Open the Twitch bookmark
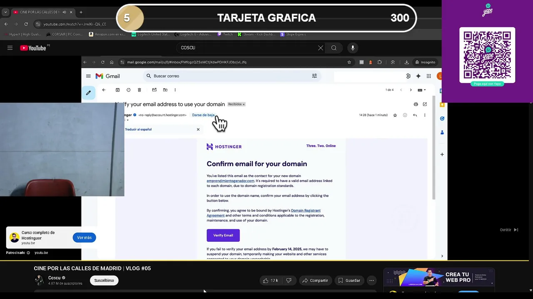The height and width of the screenshot is (299, 533). (225, 34)
